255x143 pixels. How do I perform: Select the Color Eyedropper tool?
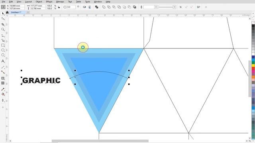pos(3,89)
